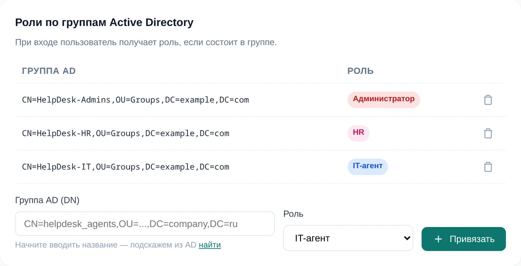Click the Администратор role badge

384,99
